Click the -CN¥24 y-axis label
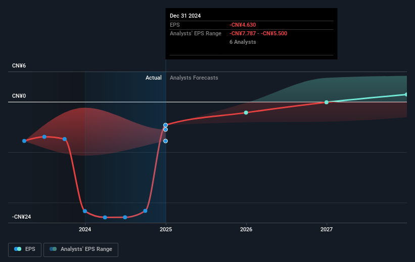 point(21,217)
